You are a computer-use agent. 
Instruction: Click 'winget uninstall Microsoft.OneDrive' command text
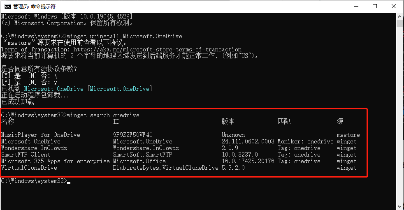pyautogui.click(x=124, y=36)
